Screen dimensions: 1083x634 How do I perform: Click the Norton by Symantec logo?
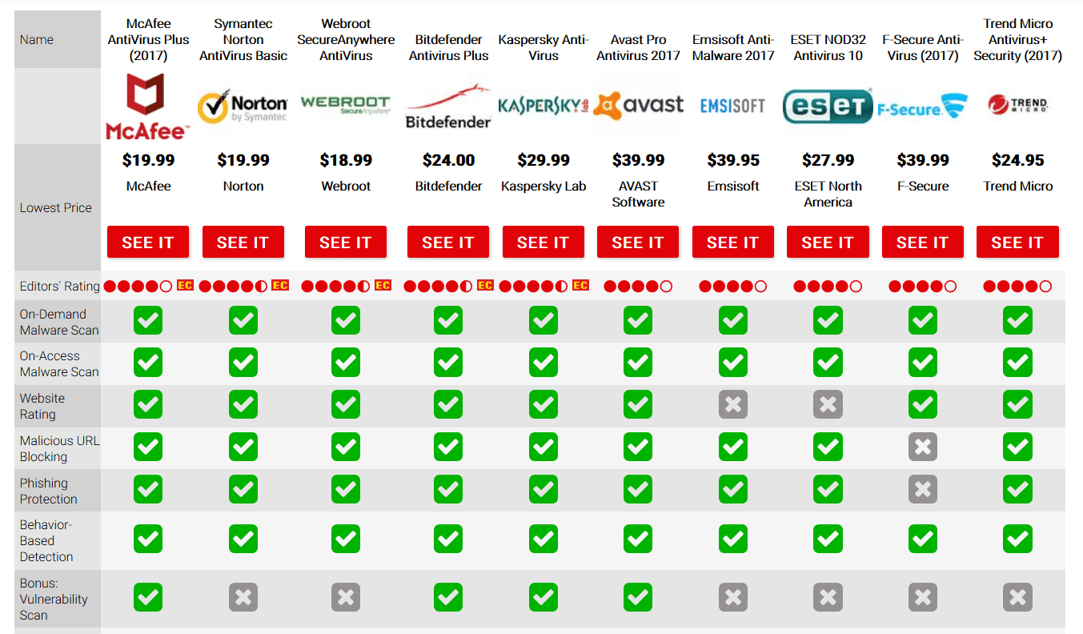point(243,106)
